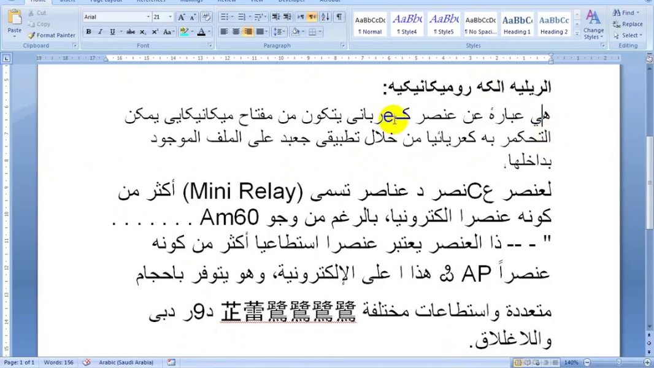Viewport: 654px width, 368px height.
Task: Click the Shading paint bucket icon
Action: pyautogui.click(x=295, y=32)
